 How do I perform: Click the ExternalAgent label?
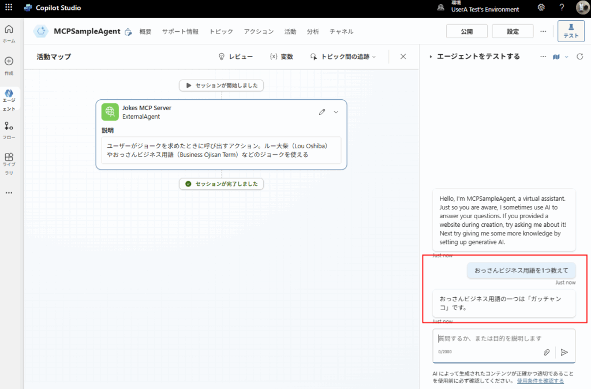click(141, 117)
